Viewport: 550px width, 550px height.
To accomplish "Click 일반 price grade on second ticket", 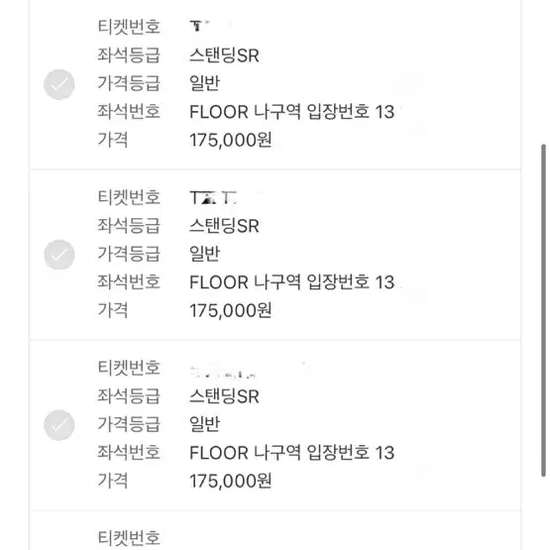I will tap(204, 254).
